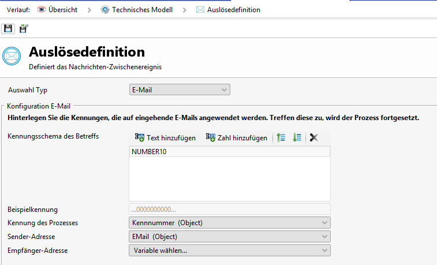Open the Sender-Adresse dropdown
The image size is (437, 265).
229,237
